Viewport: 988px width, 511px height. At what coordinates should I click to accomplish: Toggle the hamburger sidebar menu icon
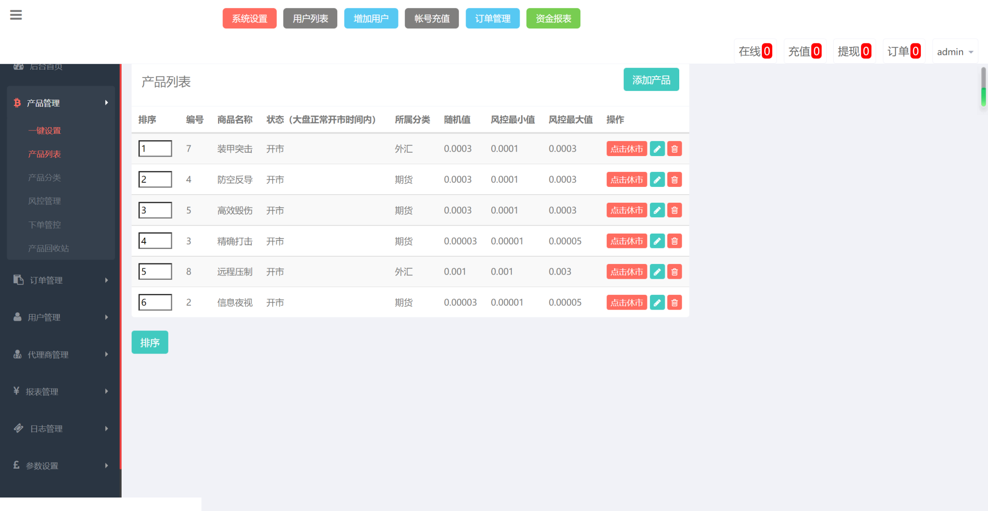[x=16, y=15]
